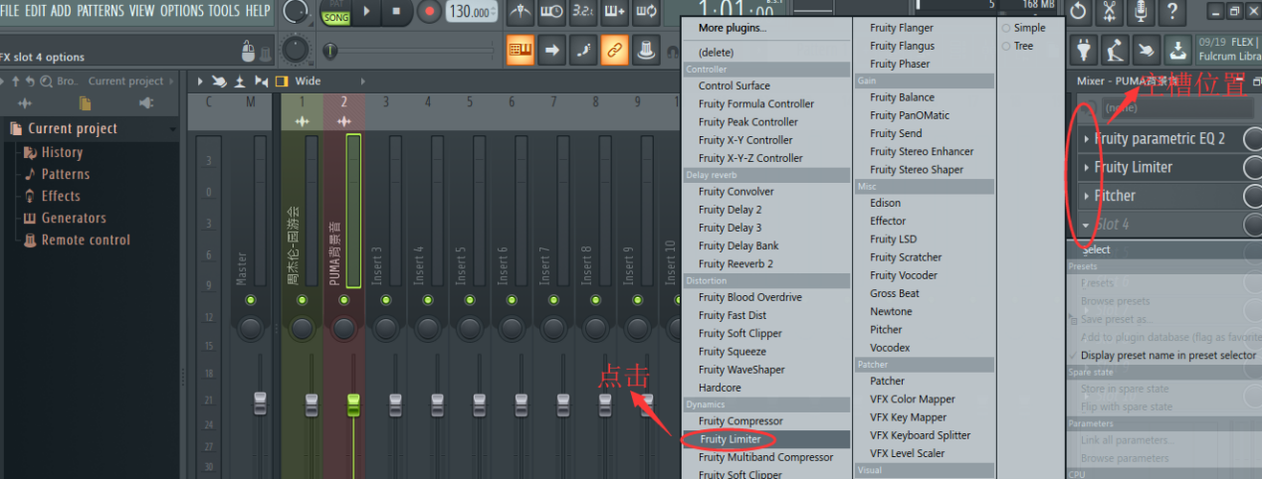Click More plugins... at menu top
This screenshot has width=1262, height=479.
(x=733, y=28)
